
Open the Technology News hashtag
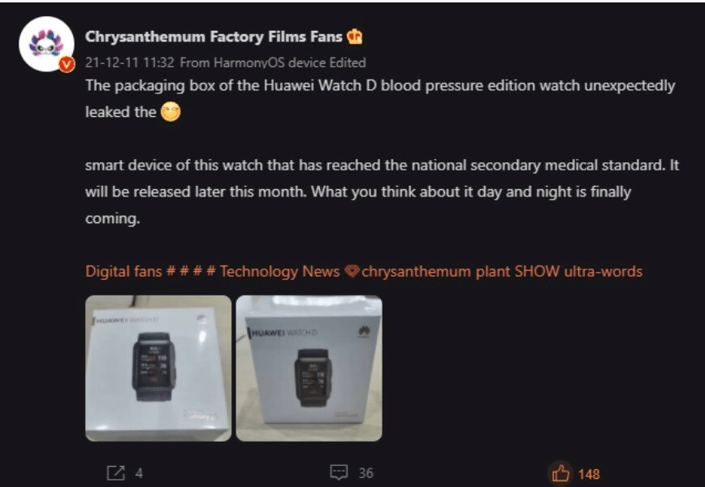click(x=279, y=271)
